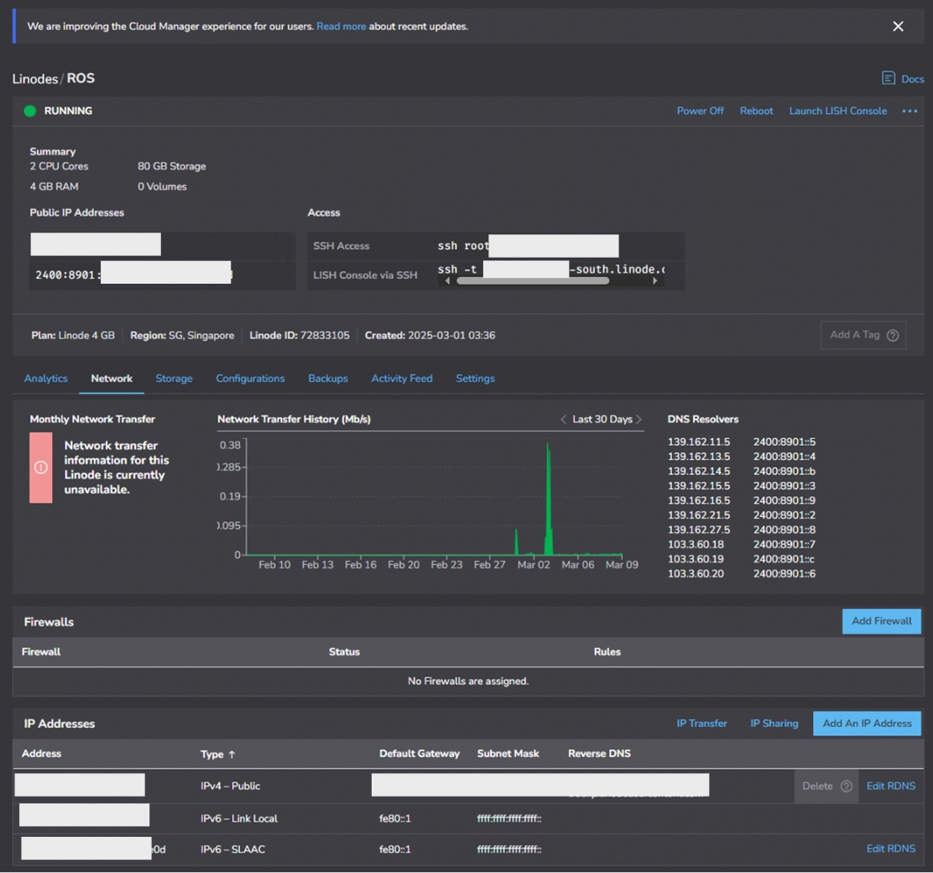Click the Created 2025-03-01 03:36 text
Image resolution: width=933 pixels, height=873 pixels.
click(430, 335)
